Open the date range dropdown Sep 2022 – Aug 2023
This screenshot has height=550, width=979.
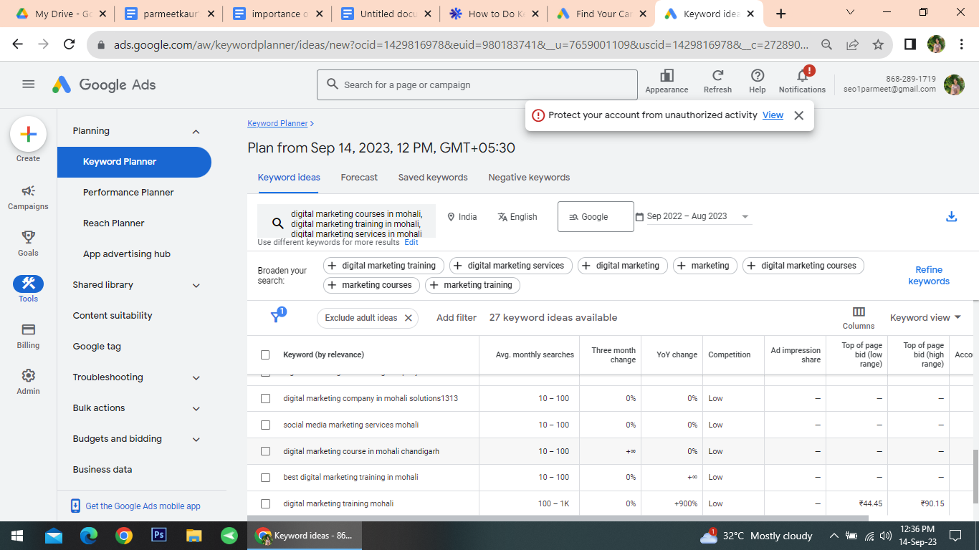tap(693, 216)
